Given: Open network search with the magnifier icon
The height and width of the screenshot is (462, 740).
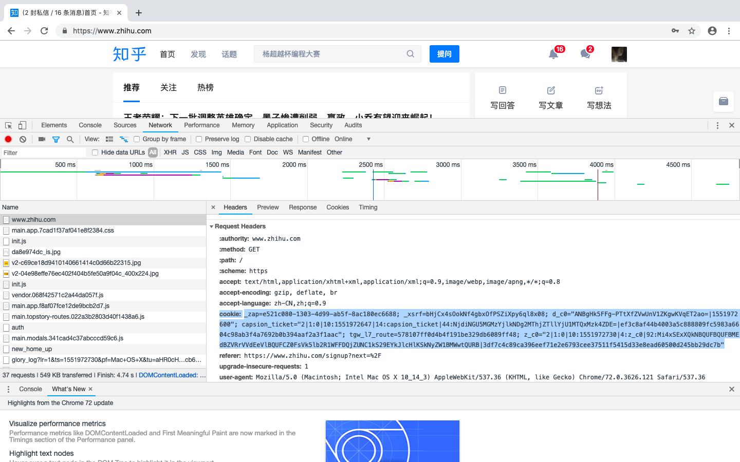Looking at the screenshot, I should pyautogui.click(x=69, y=139).
